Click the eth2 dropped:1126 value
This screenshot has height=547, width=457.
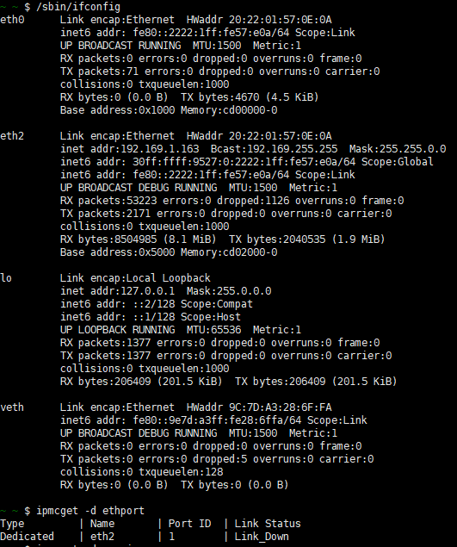click(x=253, y=200)
